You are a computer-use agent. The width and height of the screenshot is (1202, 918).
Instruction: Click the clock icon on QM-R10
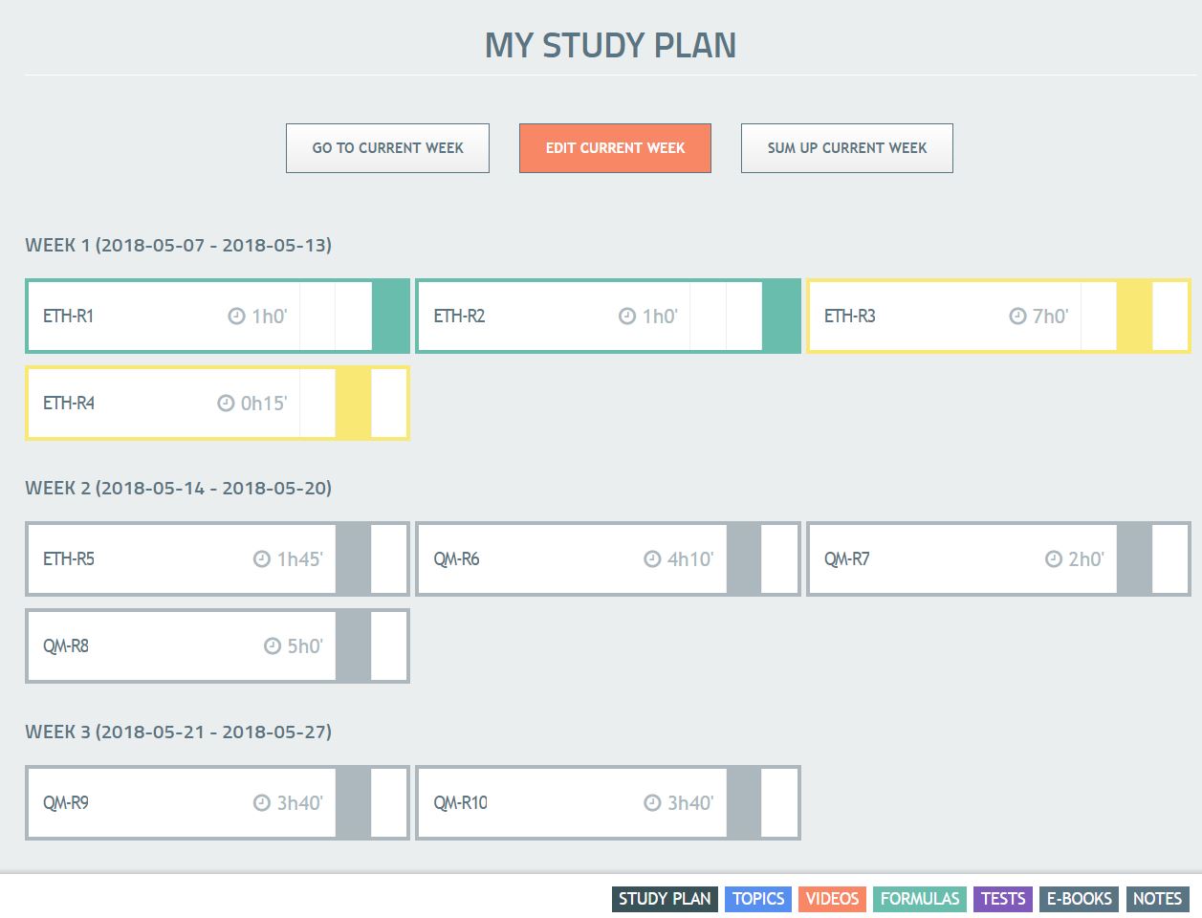(x=652, y=803)
